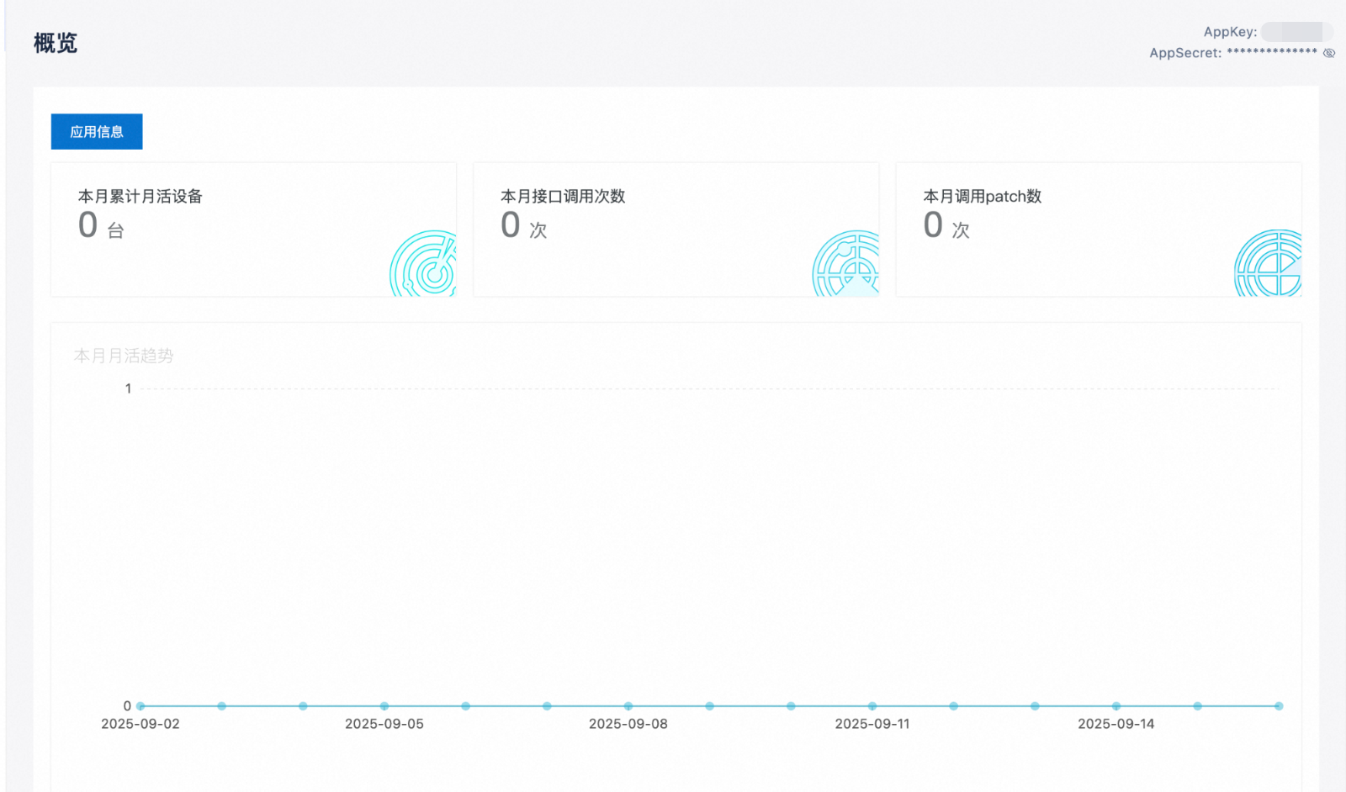Screen dimensions: 1346x792
Task: Click the blurred AppKey value
Action: point(1297,32)
